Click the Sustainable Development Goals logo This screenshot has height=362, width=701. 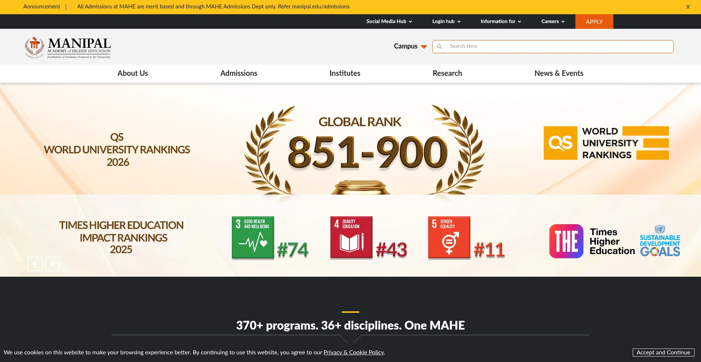660,241
